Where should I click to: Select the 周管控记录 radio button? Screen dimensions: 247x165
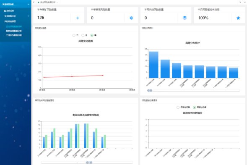[195, 107]
